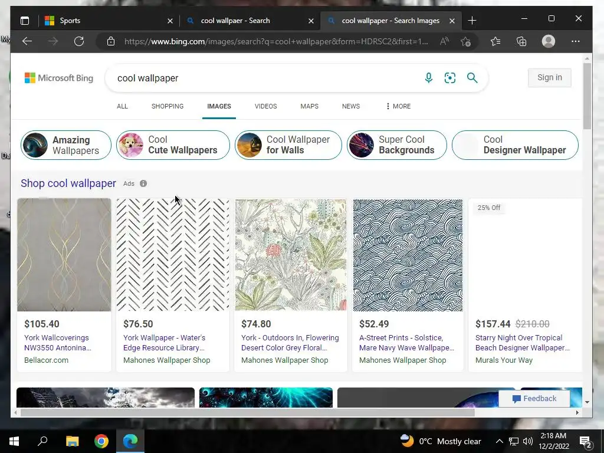604x453 pixels.
Task: Open the NEWS search category
Action: 351,106
